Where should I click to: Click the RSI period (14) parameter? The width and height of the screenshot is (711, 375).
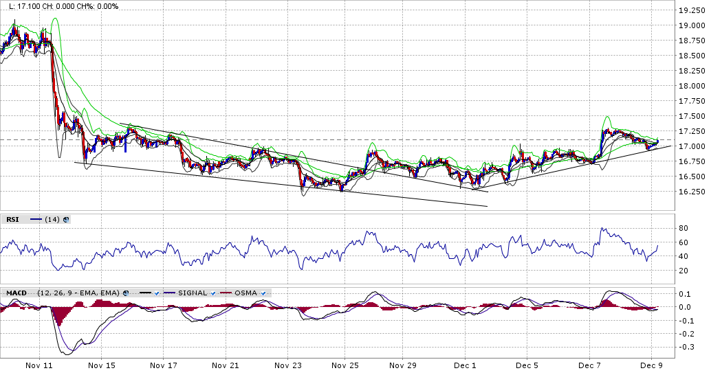tap(52, 220)
